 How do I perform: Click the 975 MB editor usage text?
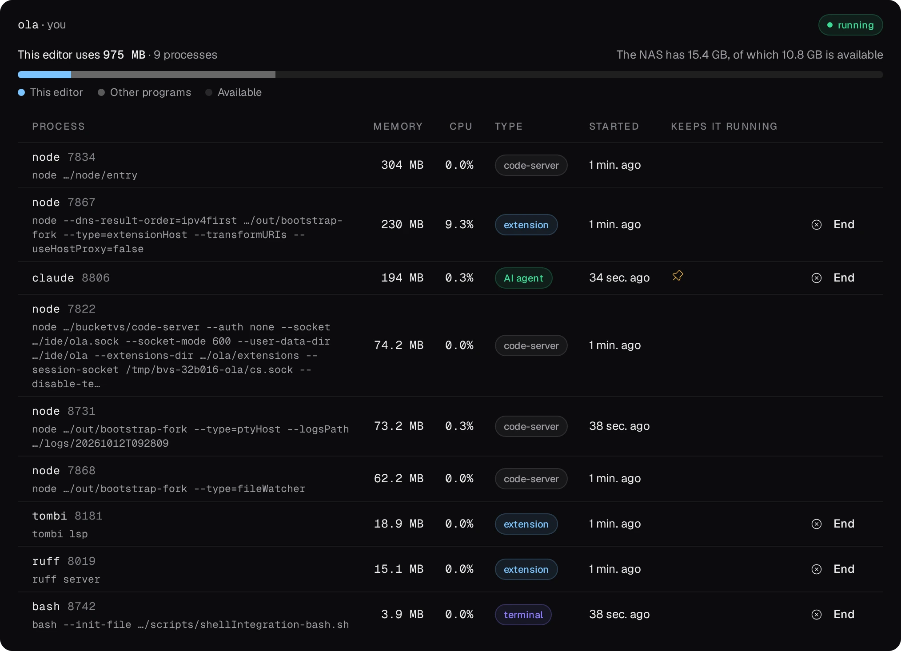point(124,55)
